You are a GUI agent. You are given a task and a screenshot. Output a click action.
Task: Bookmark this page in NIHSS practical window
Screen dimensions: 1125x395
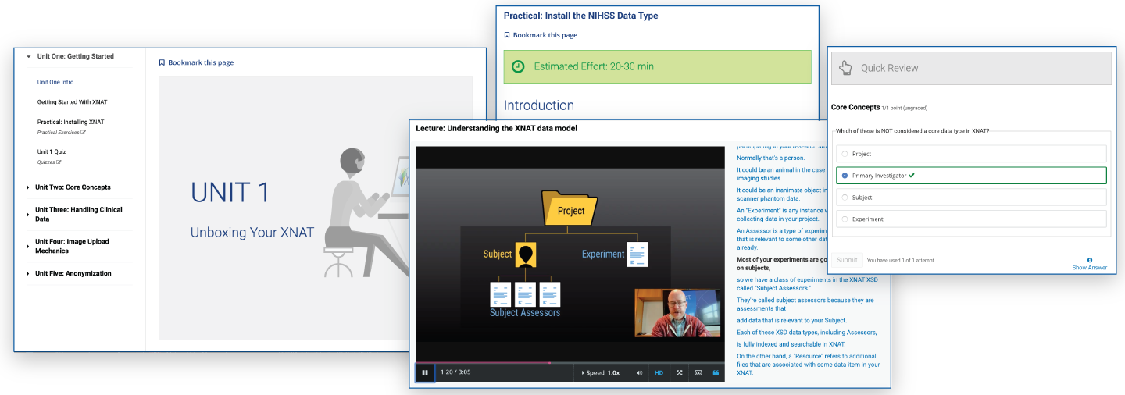(541, 35)
